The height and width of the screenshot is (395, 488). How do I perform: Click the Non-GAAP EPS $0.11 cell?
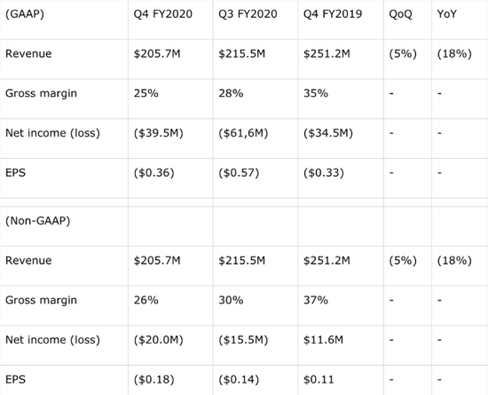point(319,379)
